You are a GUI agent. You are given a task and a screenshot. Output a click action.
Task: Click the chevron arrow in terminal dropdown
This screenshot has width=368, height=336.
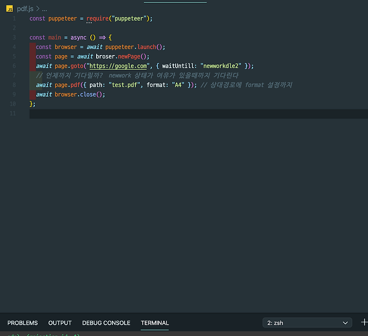345,323
